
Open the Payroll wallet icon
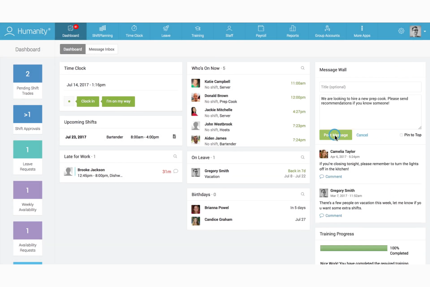[261, 28]
